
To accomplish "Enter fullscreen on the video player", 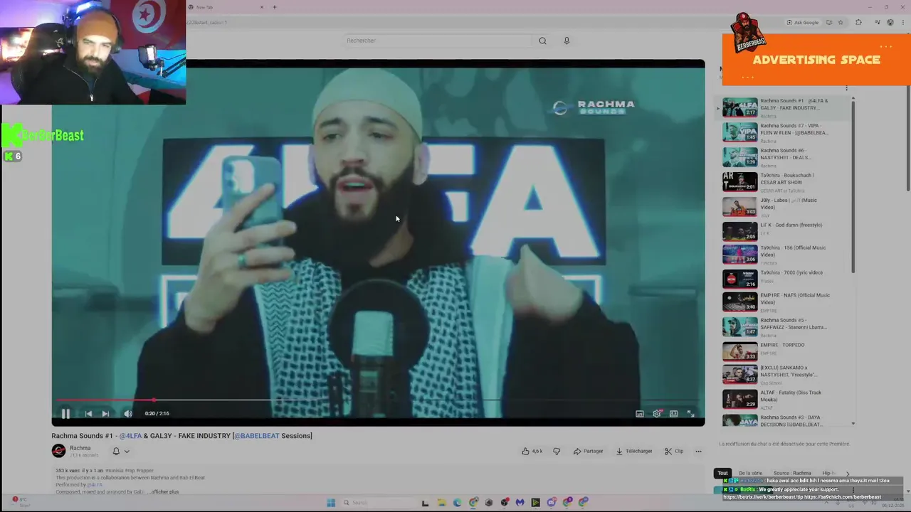I will tap(690, 413).
